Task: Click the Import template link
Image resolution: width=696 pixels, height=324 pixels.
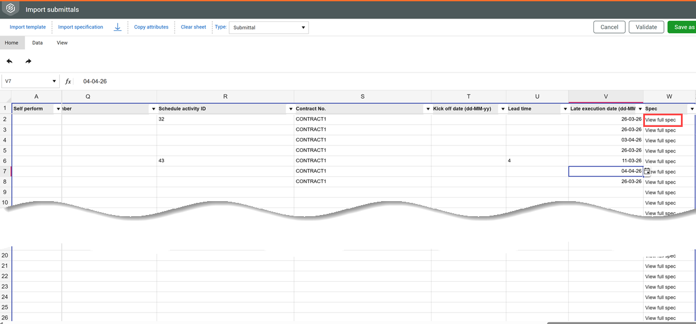Action: click(x=28, y=27)
